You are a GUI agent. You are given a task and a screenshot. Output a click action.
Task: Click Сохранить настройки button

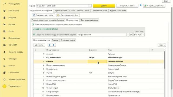[x=43, y=15]
